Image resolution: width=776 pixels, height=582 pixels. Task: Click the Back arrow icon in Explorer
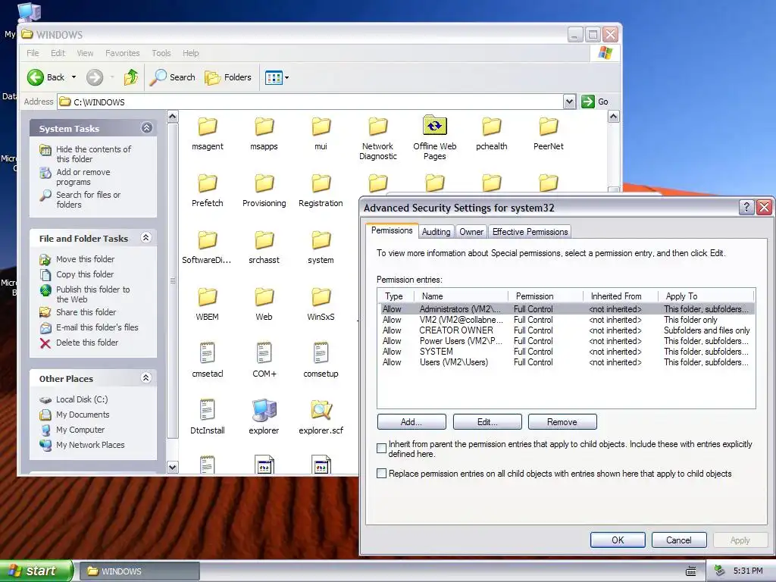(36, 77)
